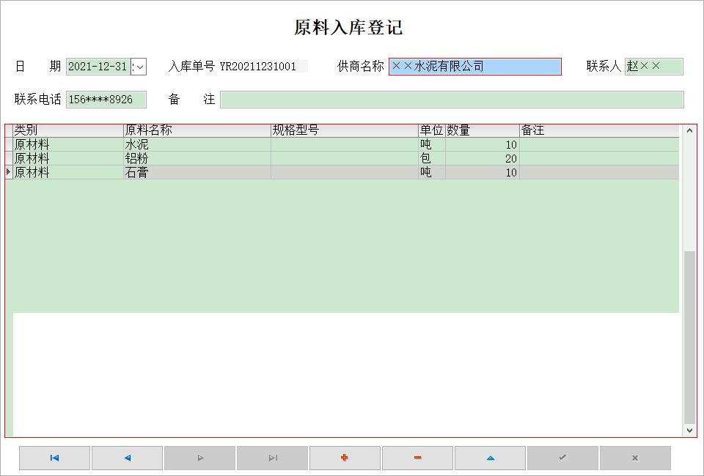Screen dimensions: 704x476
Task: Click the date field 2021-12-31
Action: click(98, 67)
